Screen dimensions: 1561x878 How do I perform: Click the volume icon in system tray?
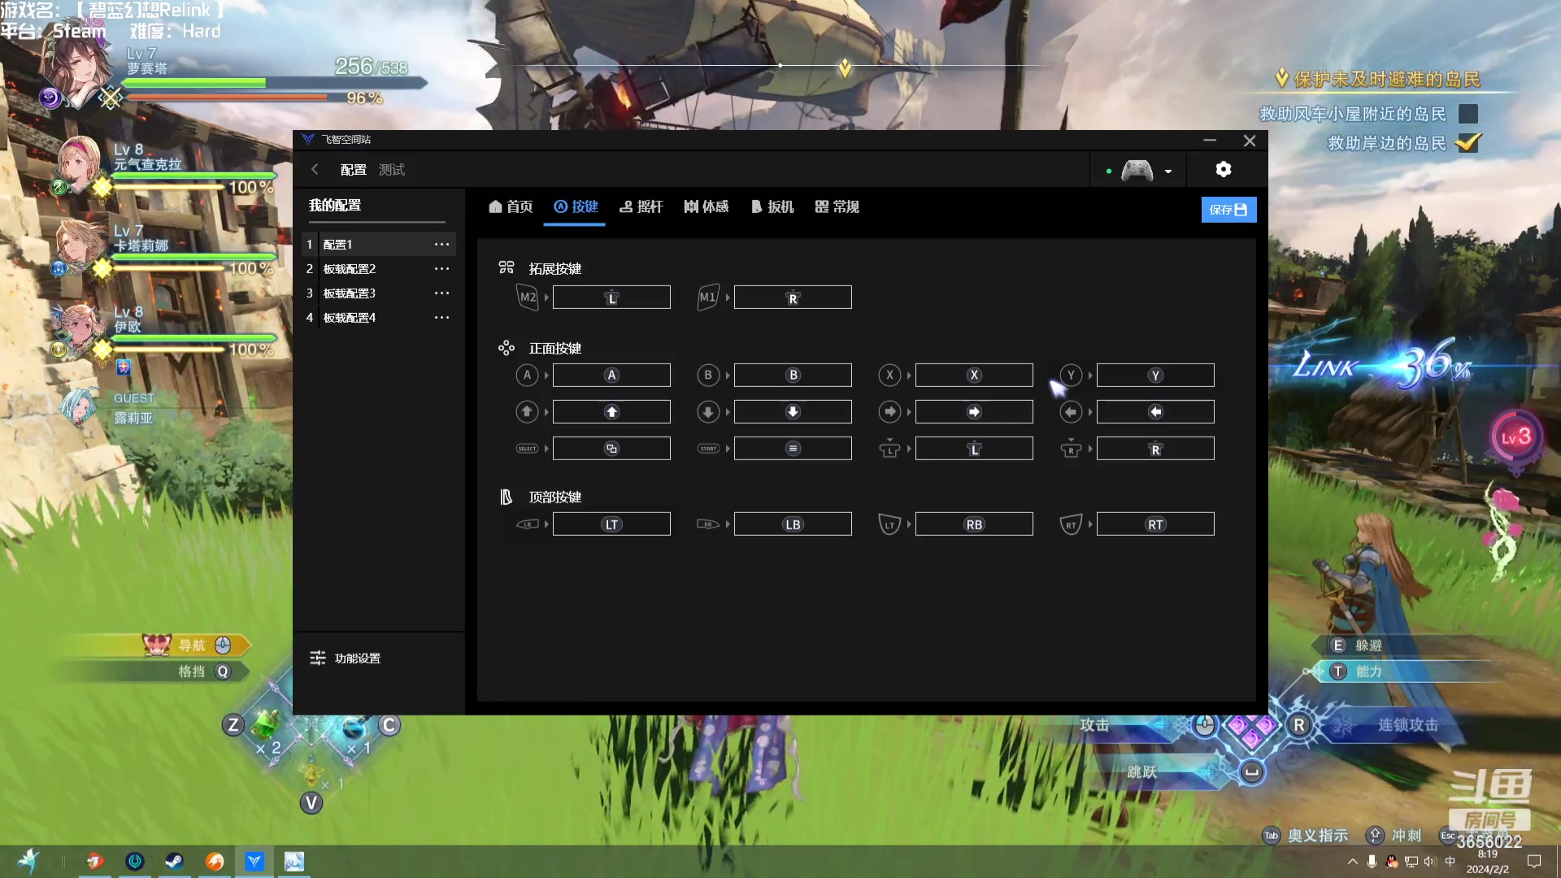pyautogui.click(x=1430, y=862)
